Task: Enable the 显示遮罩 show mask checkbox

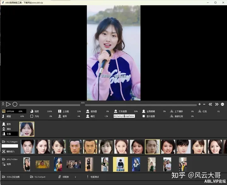Action: tap(144, 116)
